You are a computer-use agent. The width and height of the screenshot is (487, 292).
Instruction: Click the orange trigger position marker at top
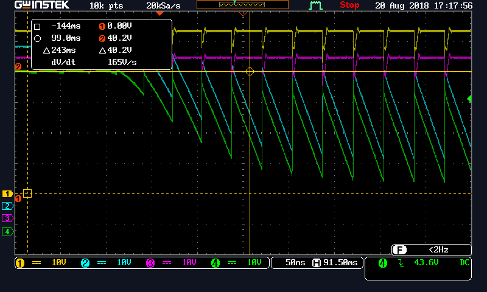pyautogui.click(x=159, y=13)
